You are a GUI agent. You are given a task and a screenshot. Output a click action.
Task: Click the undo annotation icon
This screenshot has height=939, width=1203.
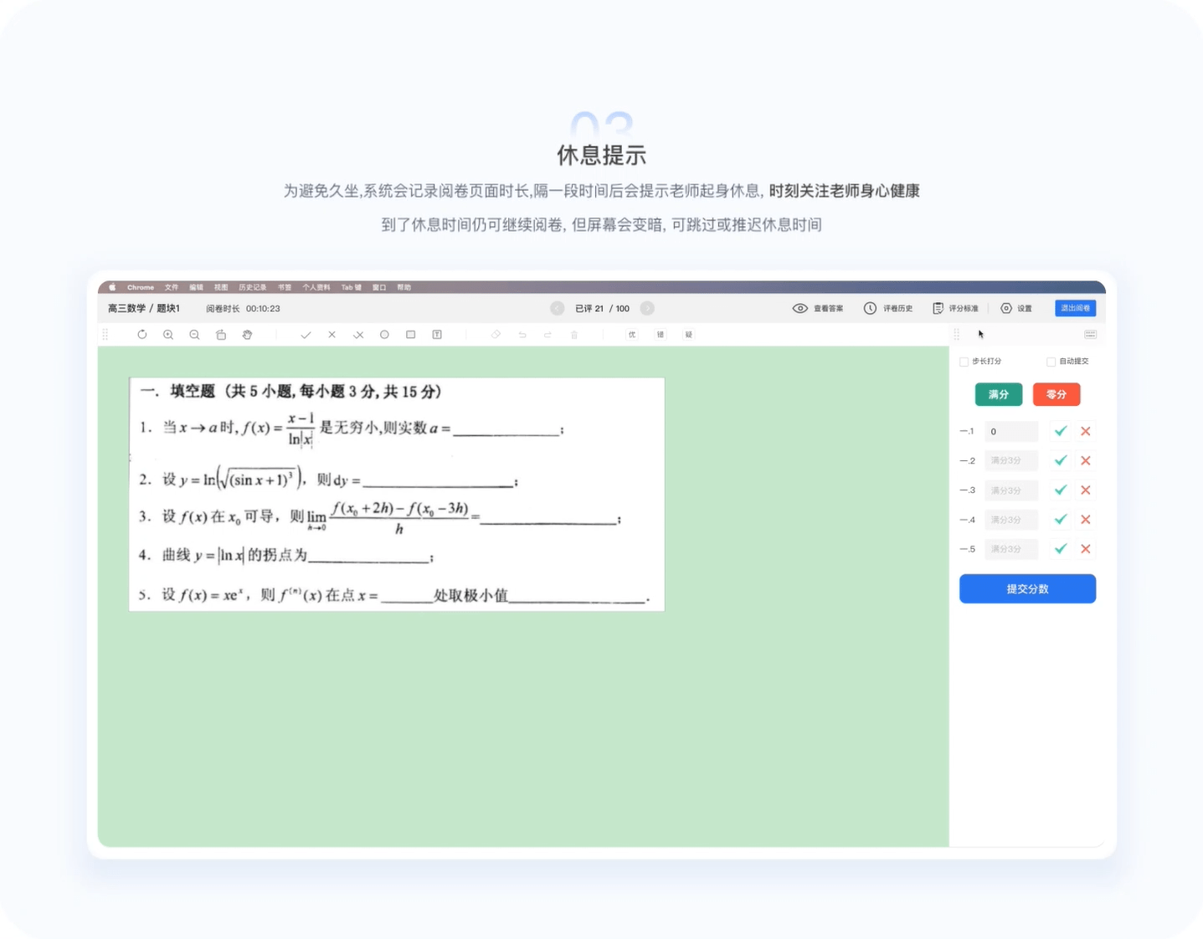coord(522,334)
